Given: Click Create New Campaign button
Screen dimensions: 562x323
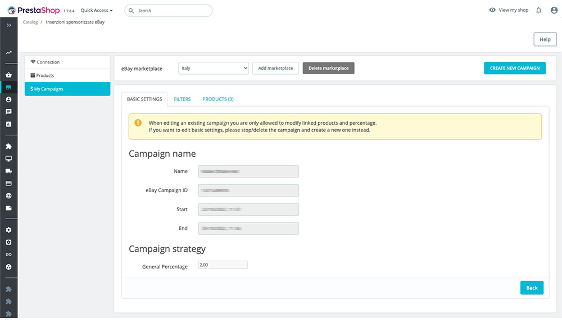Looking at the screenshot, I should point(515,68).
